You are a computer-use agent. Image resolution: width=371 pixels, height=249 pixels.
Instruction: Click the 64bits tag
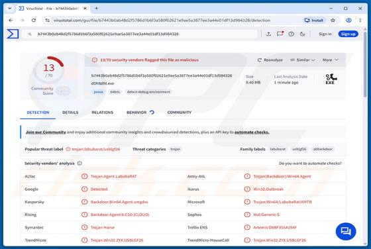[x=115, y=92]
